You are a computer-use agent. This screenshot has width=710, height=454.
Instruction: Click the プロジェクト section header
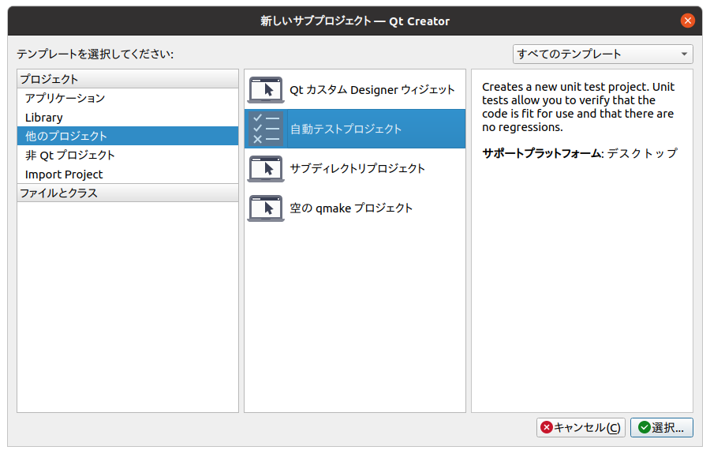(128, 79)
